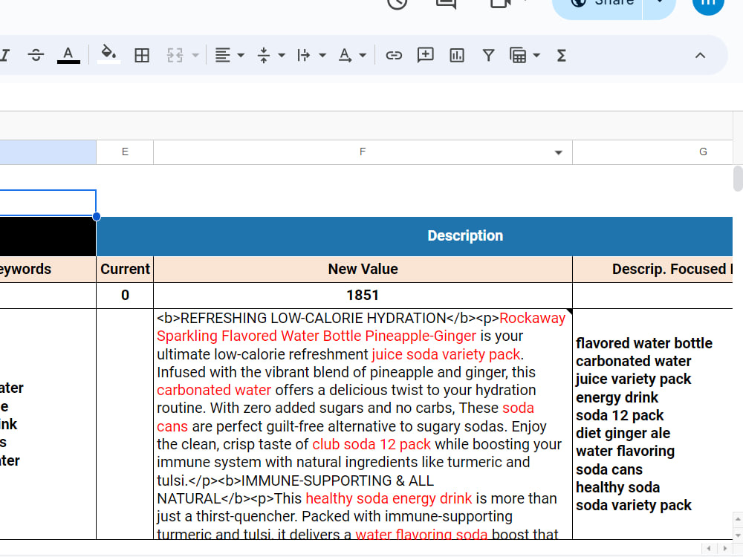Select the Descrip. Focused header cell
The width and height of the screenshot is (743, 557).
coord(653,269)
